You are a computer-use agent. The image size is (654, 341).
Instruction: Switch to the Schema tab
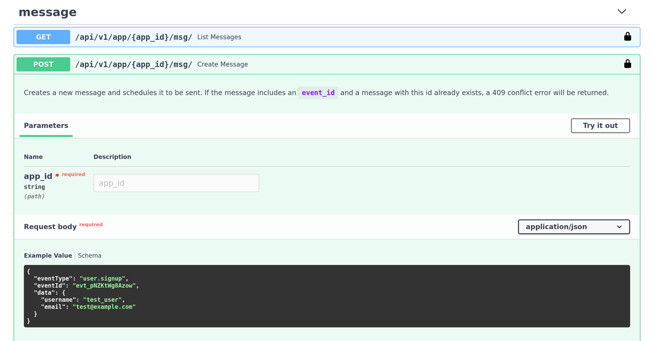pyautogui.click(x=90, y=256)
